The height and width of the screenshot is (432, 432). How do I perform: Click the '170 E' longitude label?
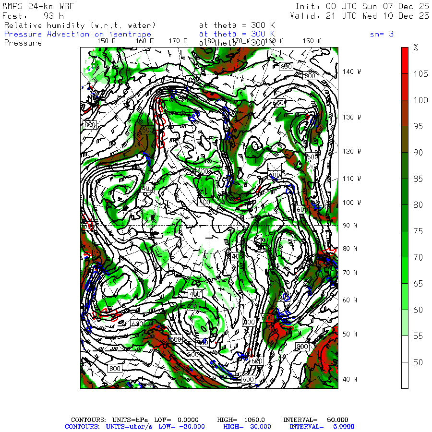[x=178, y=41]
